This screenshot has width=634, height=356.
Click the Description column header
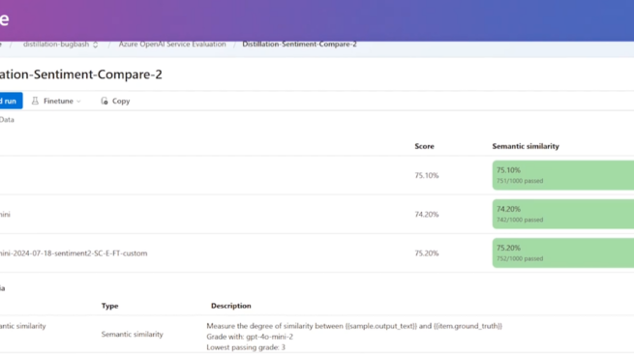coord(231,306)
